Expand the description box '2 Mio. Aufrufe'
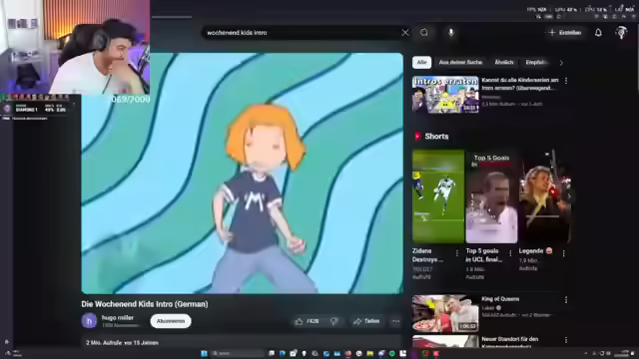Viewport: 639px width, 359px height. tap(242, 342)
